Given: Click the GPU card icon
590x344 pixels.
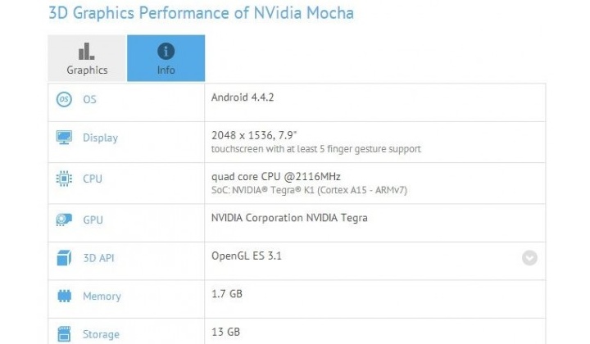Looking at the screenshot, I should pyautogui.click(x=64, y=219).
